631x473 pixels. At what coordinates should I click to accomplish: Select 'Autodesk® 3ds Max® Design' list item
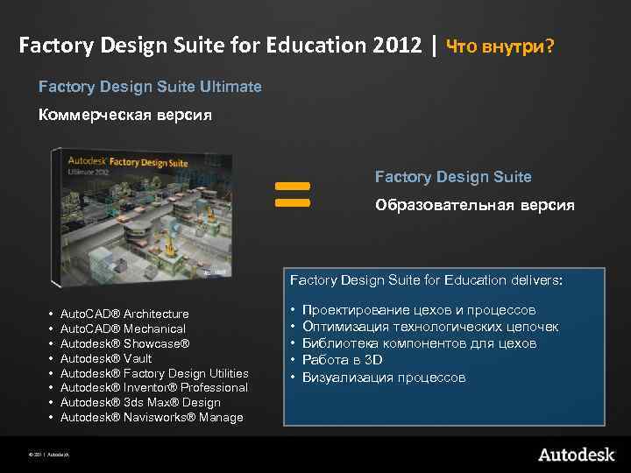pos(140,403)
